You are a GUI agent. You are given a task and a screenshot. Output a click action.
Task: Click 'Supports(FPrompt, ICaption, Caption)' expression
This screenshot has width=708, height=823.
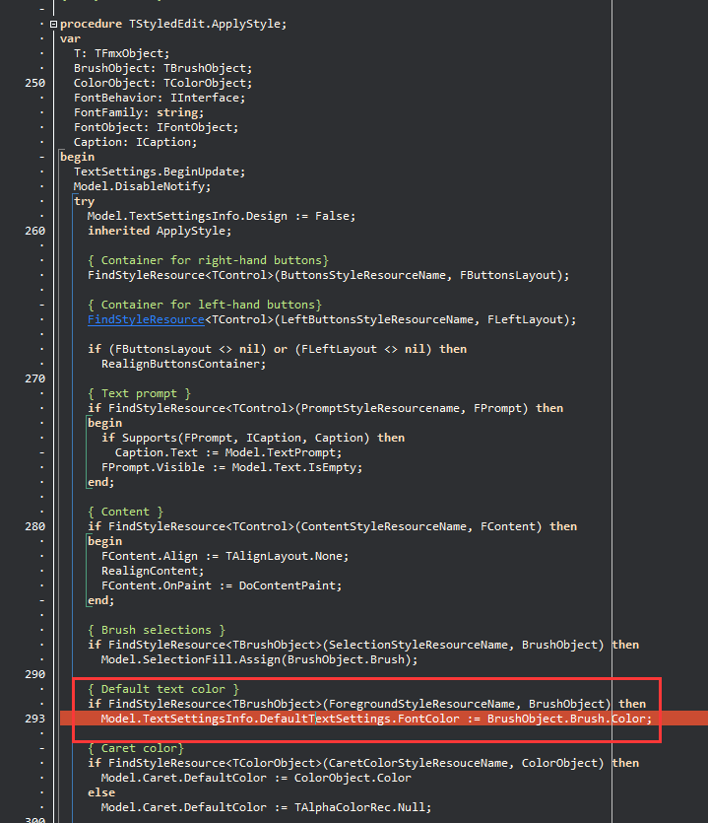[246, 438]
